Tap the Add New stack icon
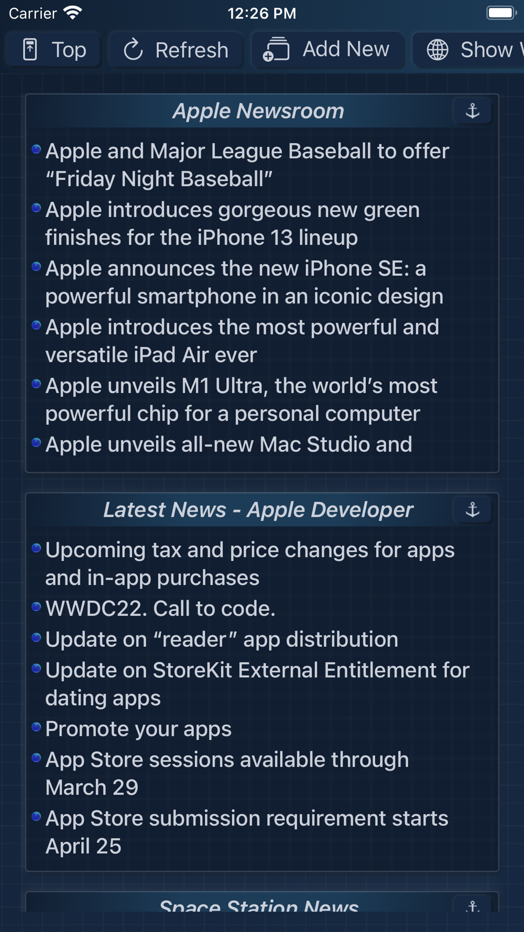This screenshot has height=932, width=524. click(276, 50)
